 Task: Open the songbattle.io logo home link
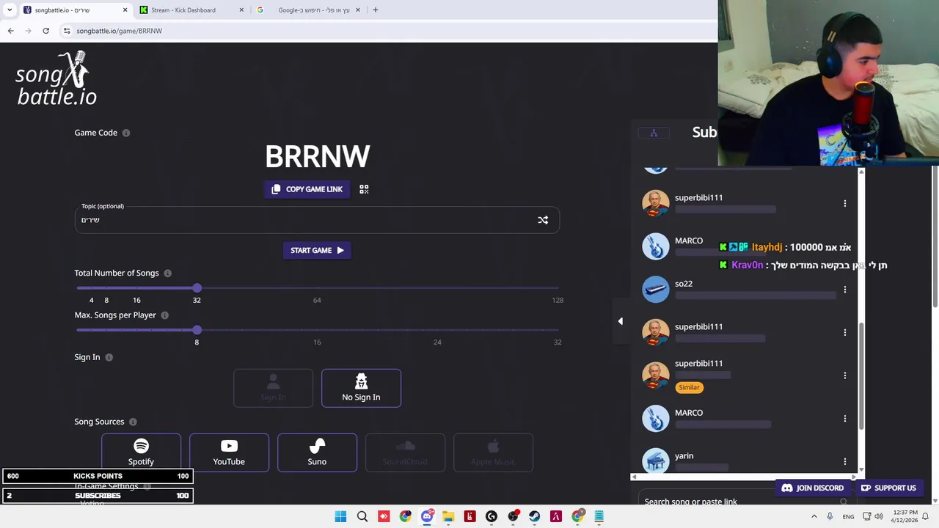click(x=56, y=78)
